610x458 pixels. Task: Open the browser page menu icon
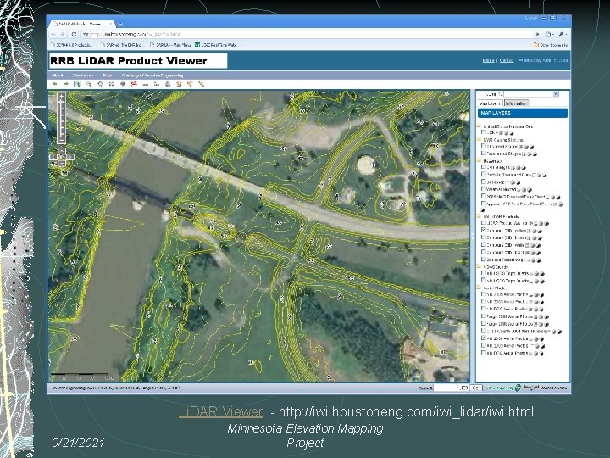[549, 34]
